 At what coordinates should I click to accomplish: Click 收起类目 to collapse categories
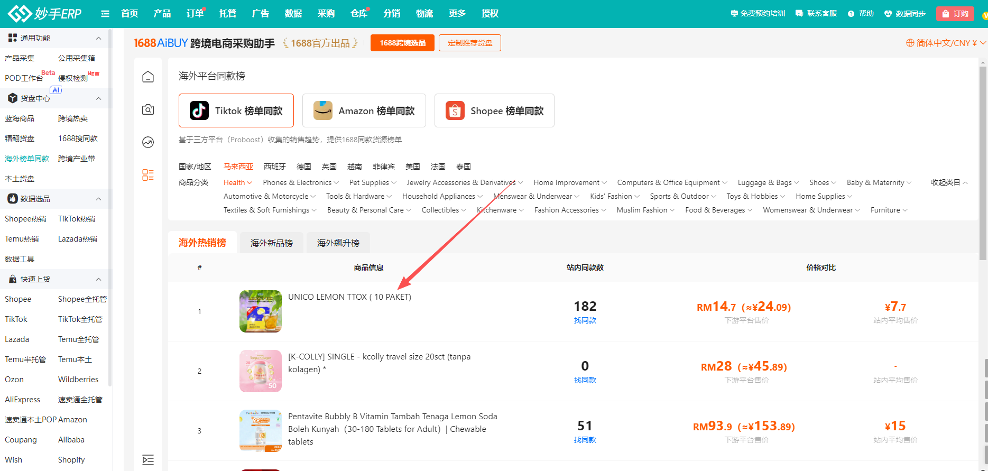[949, 182]
